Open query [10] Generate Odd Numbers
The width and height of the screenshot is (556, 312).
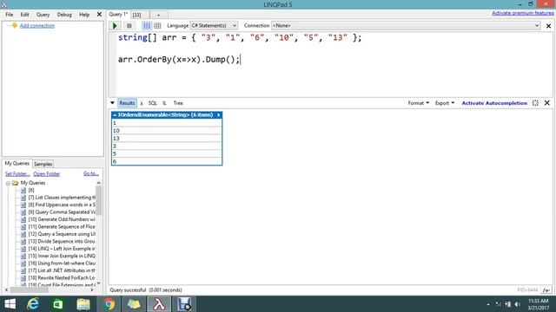(x=62, y=219)
